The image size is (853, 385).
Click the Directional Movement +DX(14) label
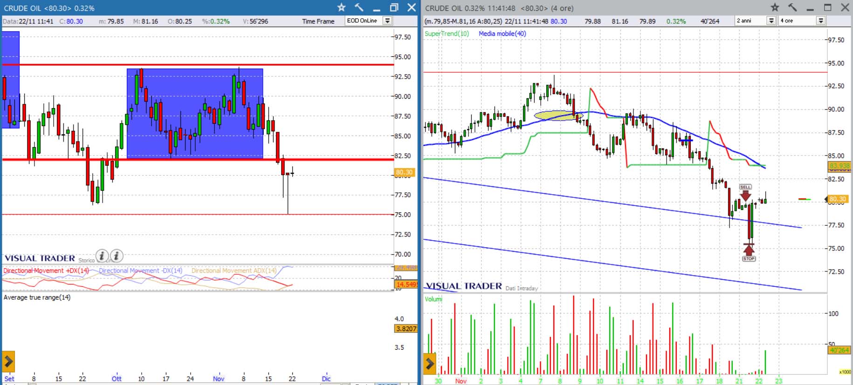click(x=46, y=270)
